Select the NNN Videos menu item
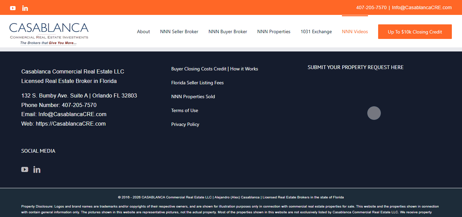Screen dimensions: 462x217 355,31
